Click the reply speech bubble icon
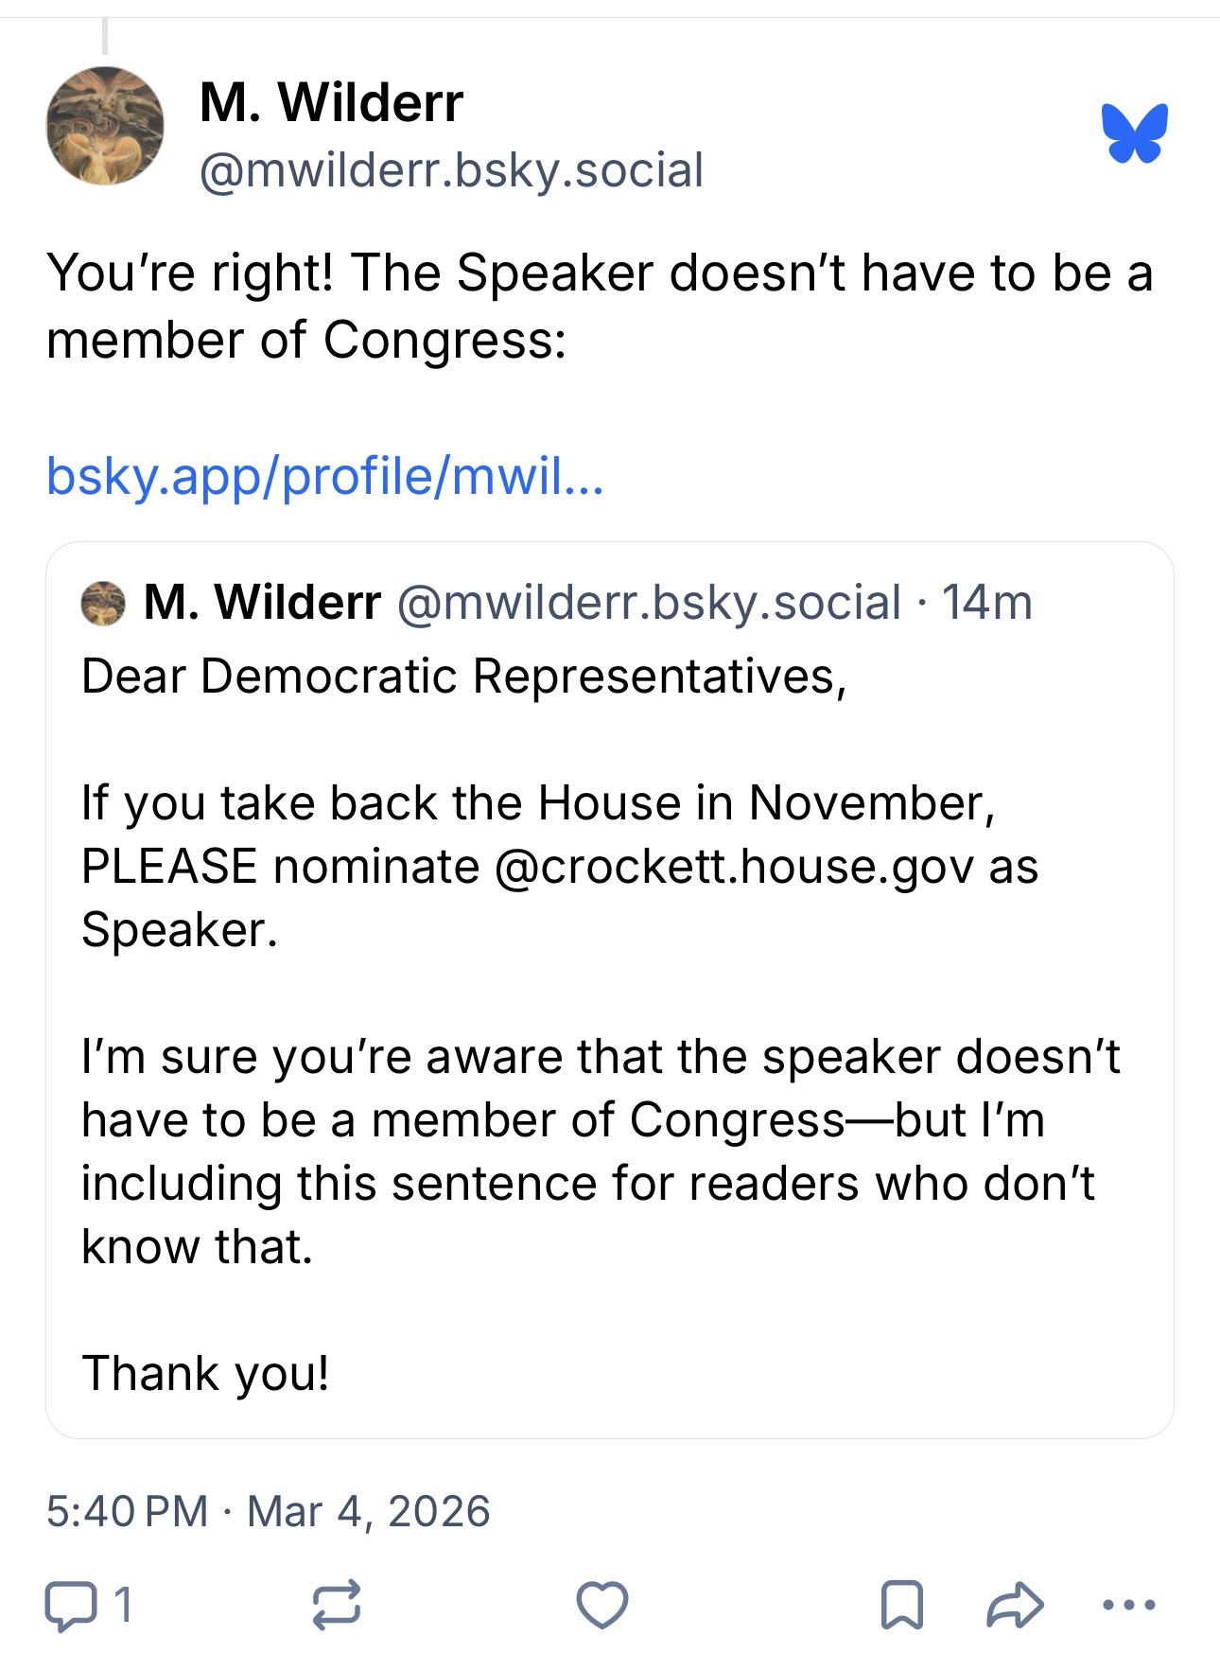Image resolution: width=1220 pixels, height=1671 pixels. point(71,1605)
